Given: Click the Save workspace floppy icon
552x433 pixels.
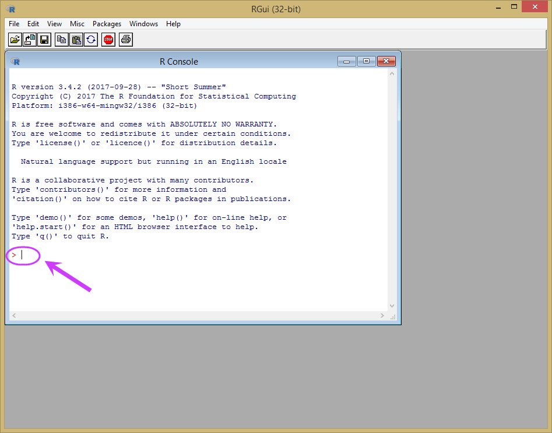Looking at the screenshot, I should pos(44,40).
